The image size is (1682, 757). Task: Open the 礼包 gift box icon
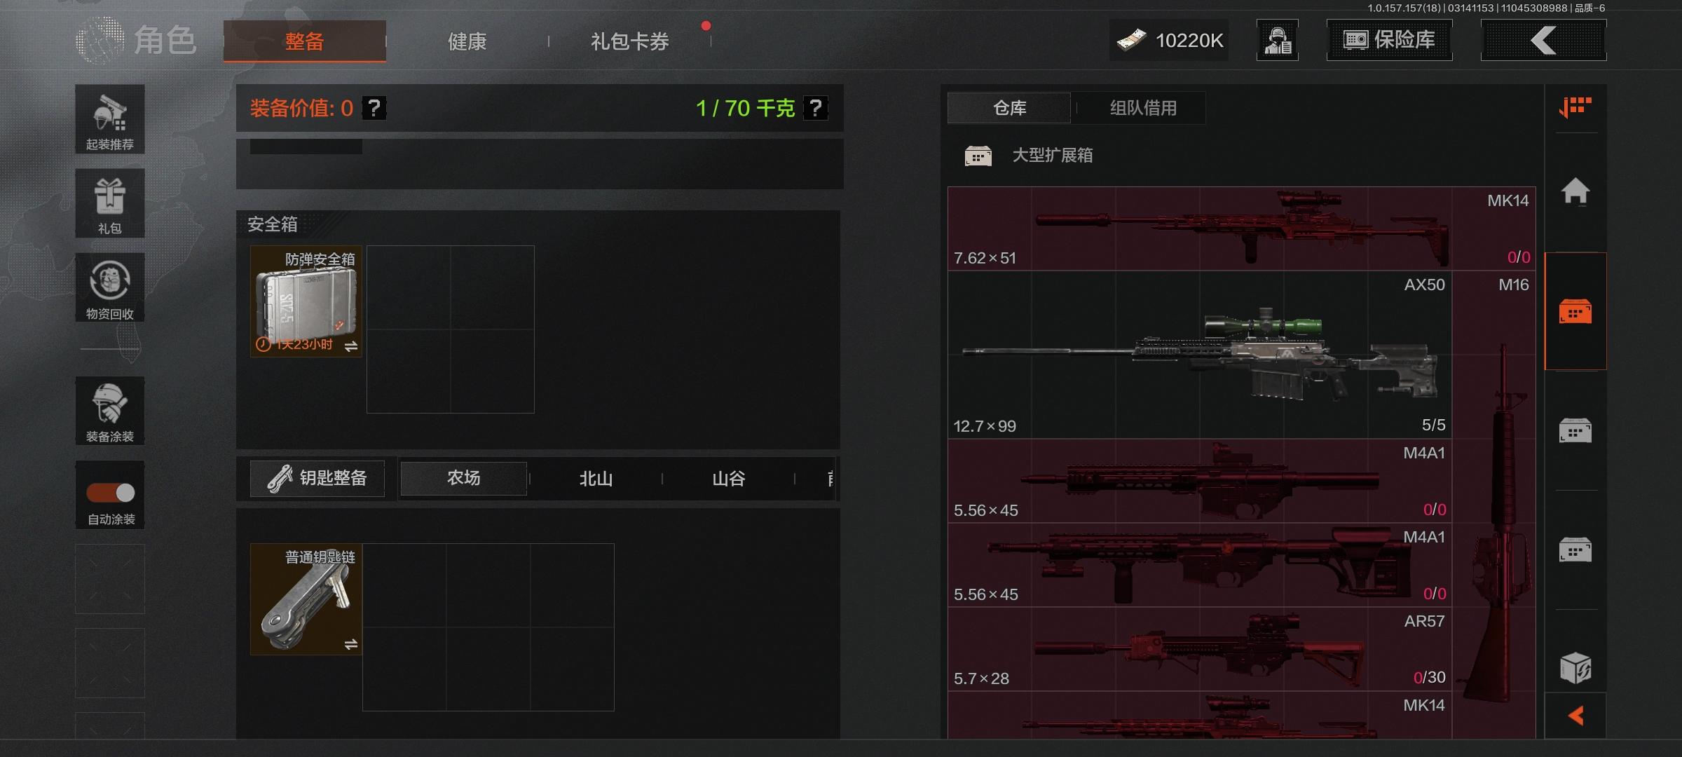point(110,203)
